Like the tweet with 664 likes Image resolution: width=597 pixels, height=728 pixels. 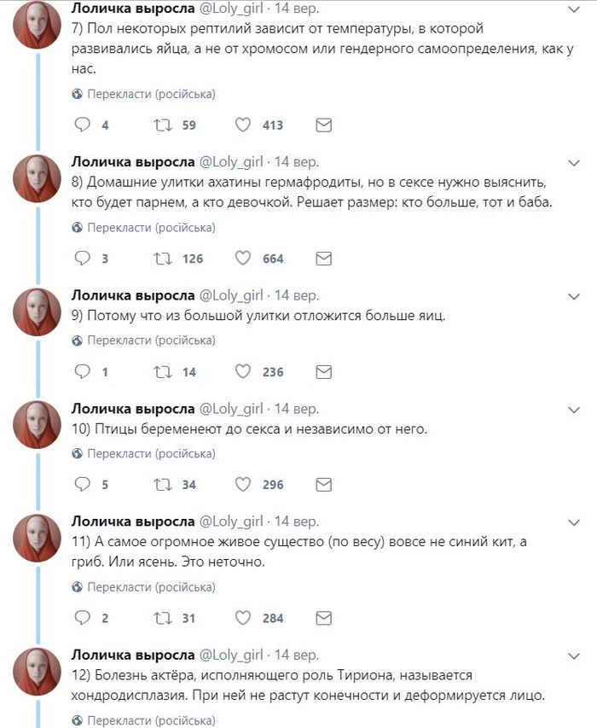coord(242,258)
